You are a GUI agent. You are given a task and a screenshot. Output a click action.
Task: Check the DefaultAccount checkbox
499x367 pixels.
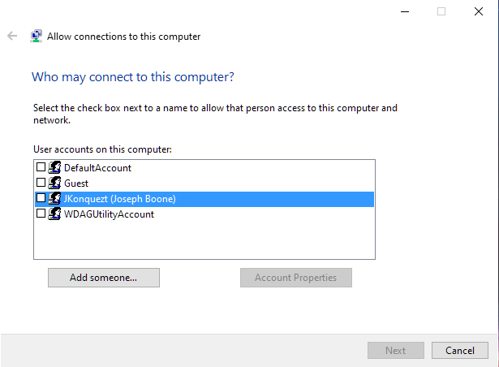[41, 167]
